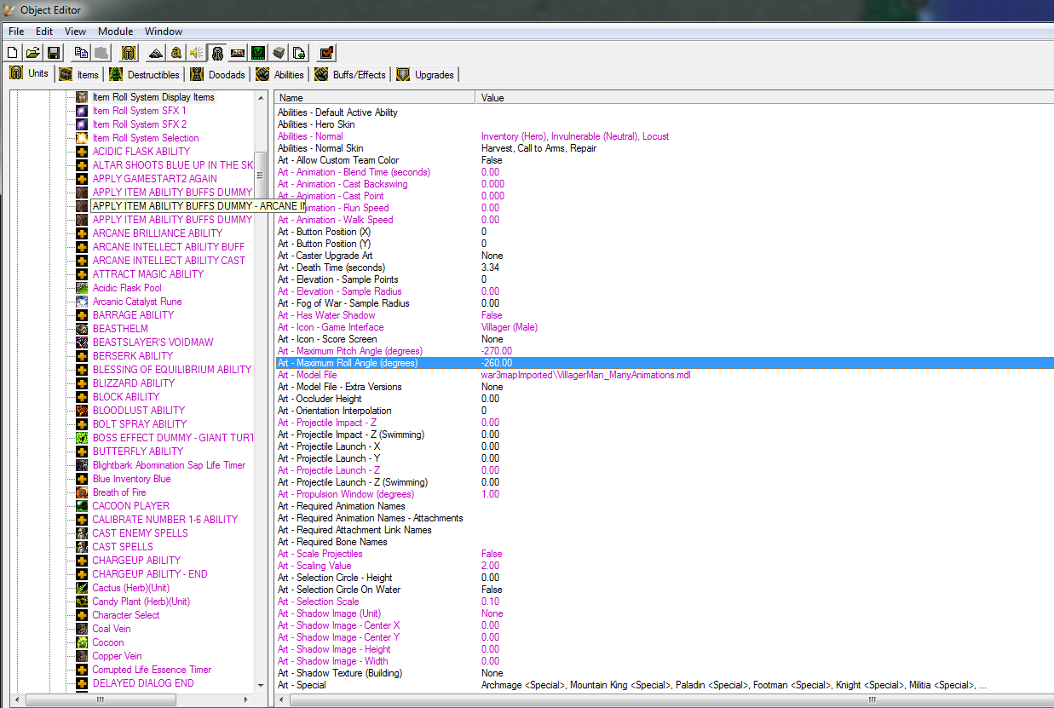Open the Sound Editor speaker icon

tap(197, 53)
